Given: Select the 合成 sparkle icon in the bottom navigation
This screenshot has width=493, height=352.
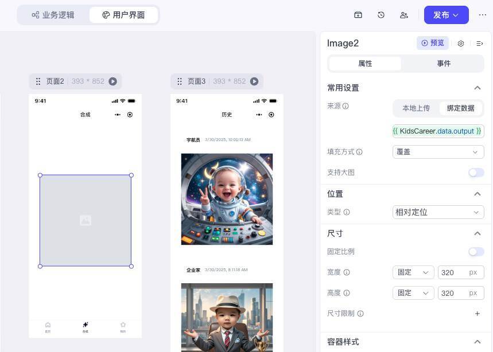Looking at the screenshot, I should click(85, 324).
